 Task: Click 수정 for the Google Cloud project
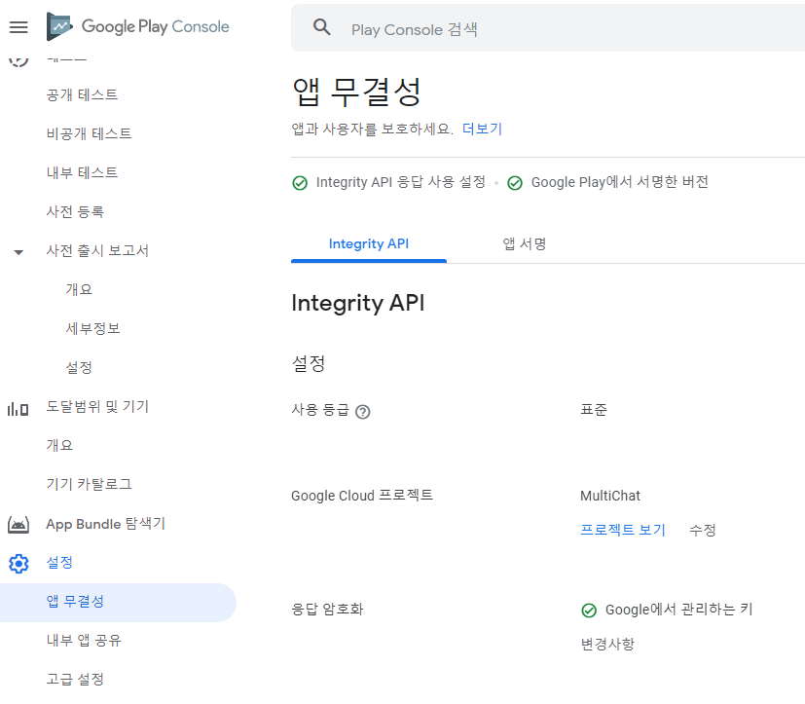[703, 530]
